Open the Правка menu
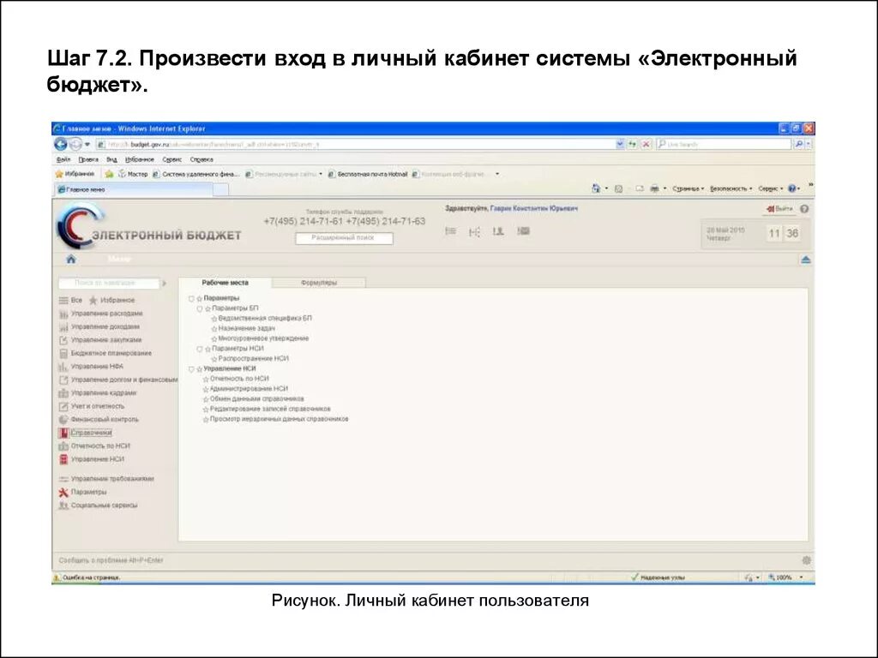 88,159
